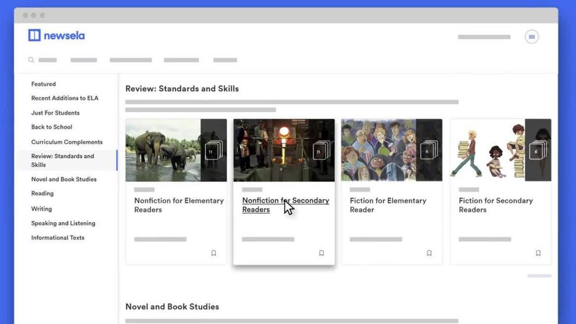Click the bookmark icon on Fiction for Secondary Readers
The width and height of the screenshot is (576, 324).
(x=538, y=253)
